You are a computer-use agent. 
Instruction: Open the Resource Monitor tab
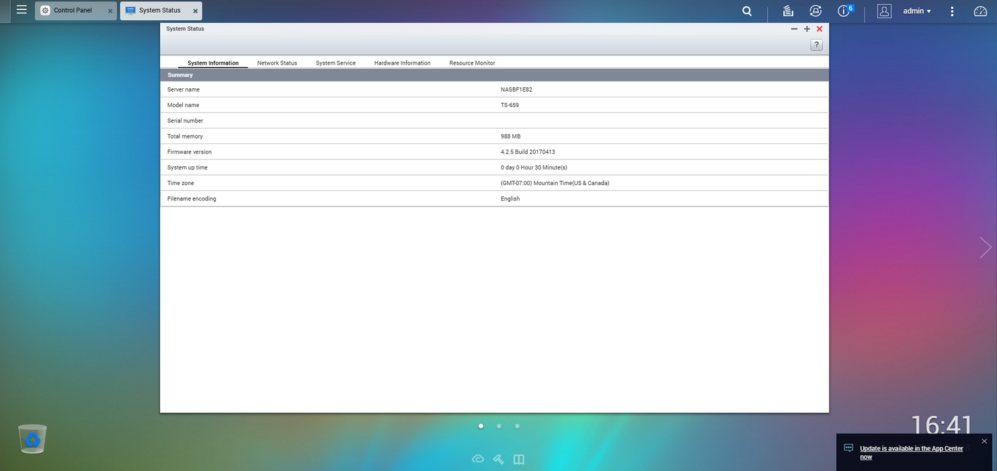(472, 63)
